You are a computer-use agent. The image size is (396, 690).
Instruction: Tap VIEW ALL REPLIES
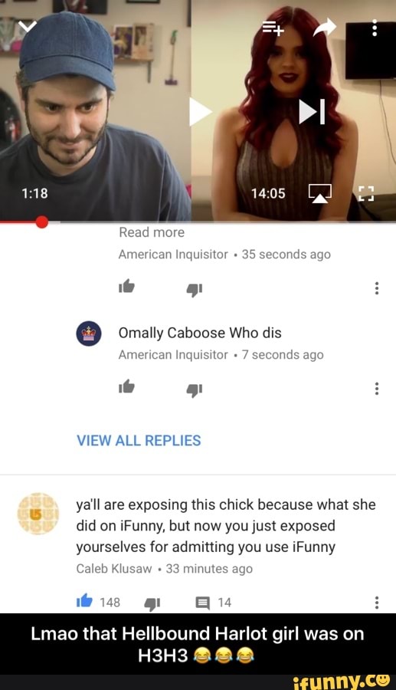(x=139, y=441)
